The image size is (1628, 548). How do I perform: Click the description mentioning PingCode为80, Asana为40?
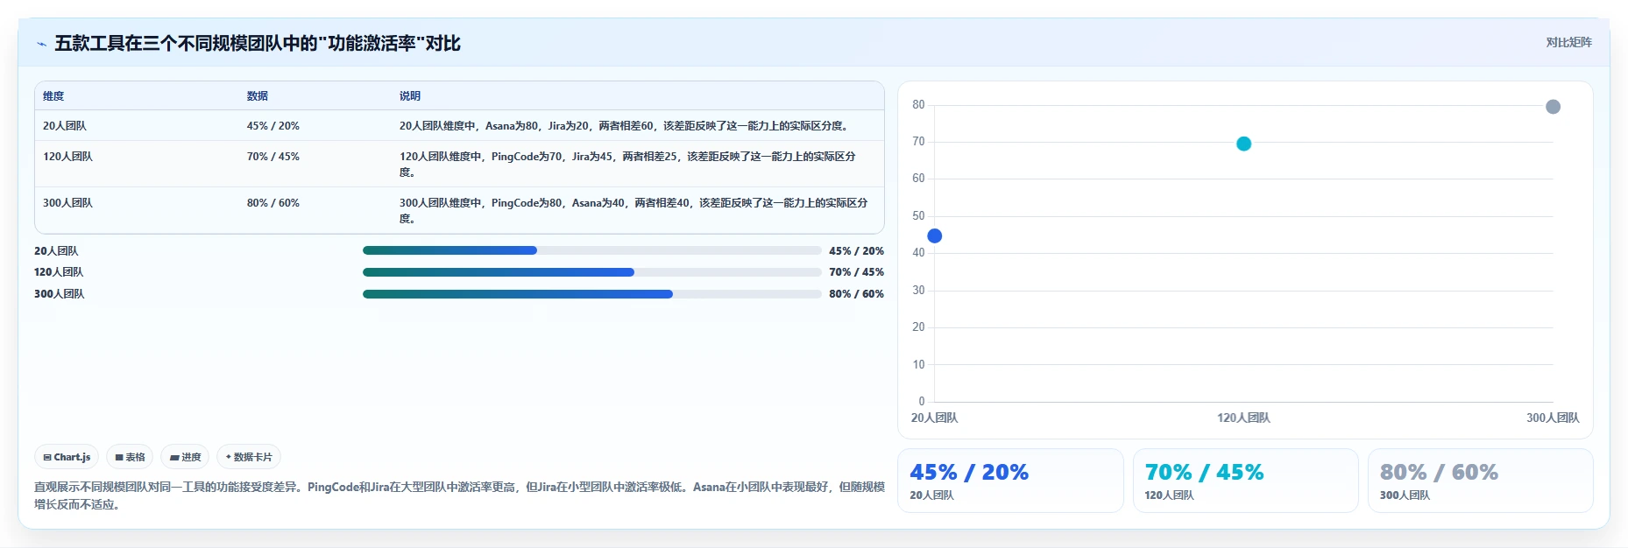tap(634, 211)
